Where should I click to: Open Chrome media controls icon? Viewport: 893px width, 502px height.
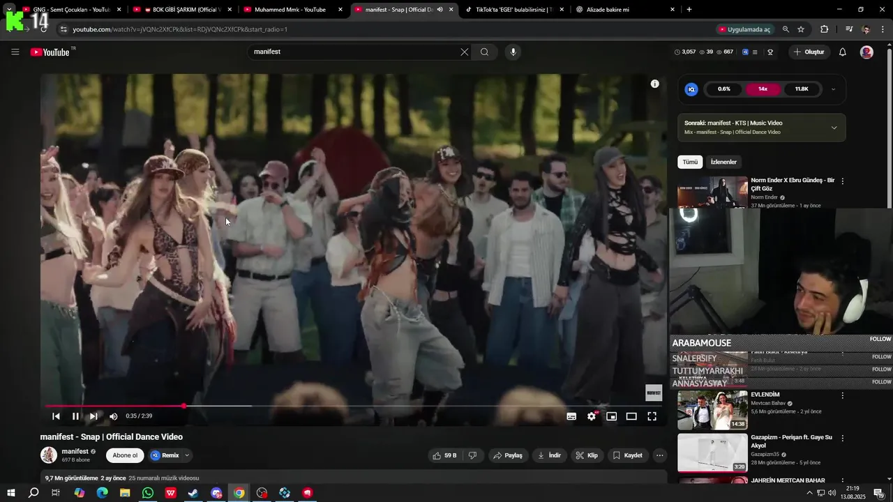[849, 29]
